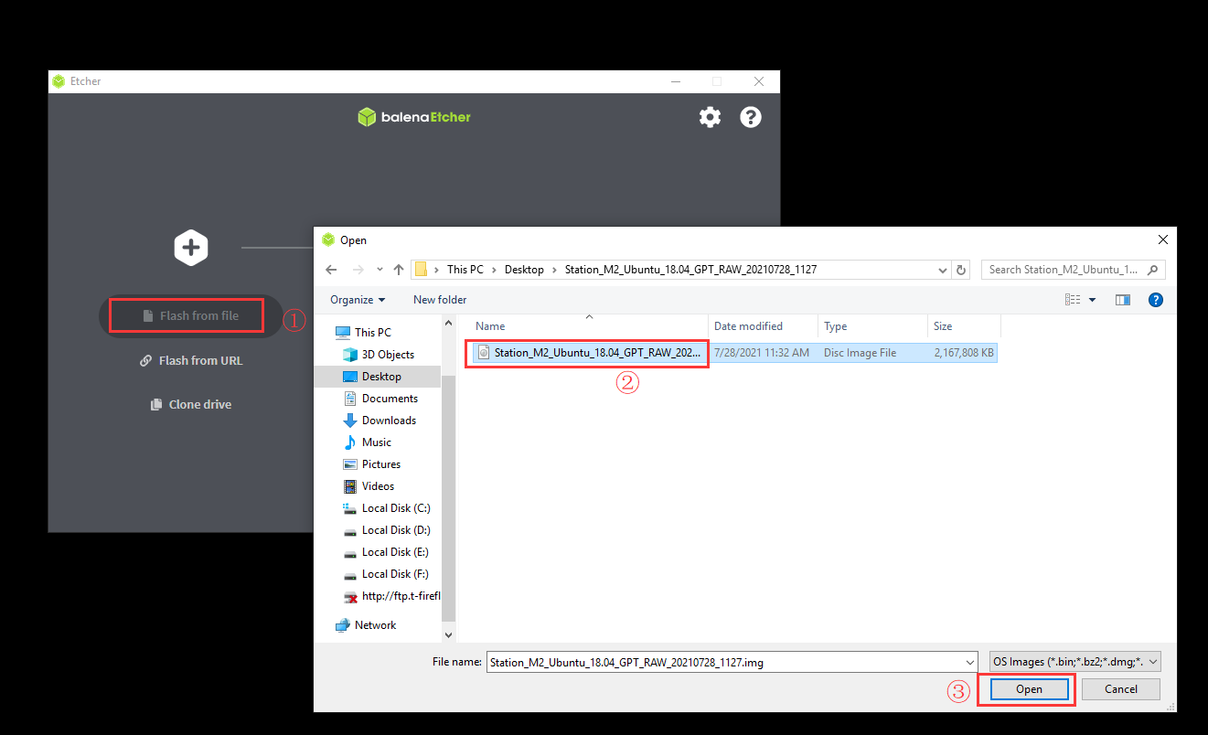The height and width of the screenshot is (735, 1208).
Task: Click the Etcher help question mark icon
Action: tap(751, 117)
